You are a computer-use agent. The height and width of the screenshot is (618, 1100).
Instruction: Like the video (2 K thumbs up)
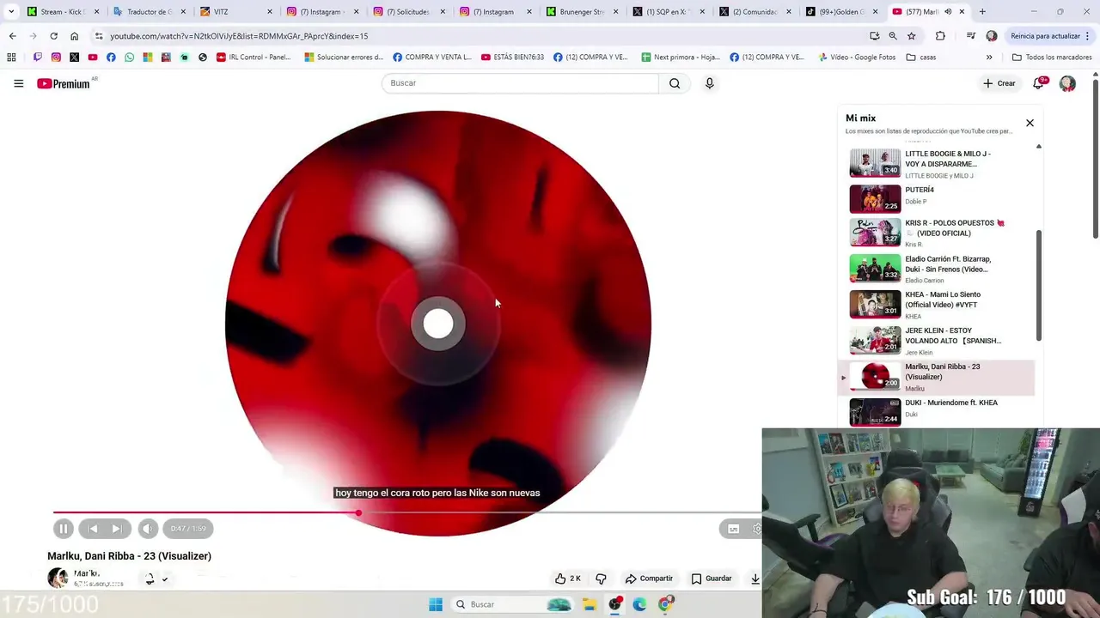568,579
